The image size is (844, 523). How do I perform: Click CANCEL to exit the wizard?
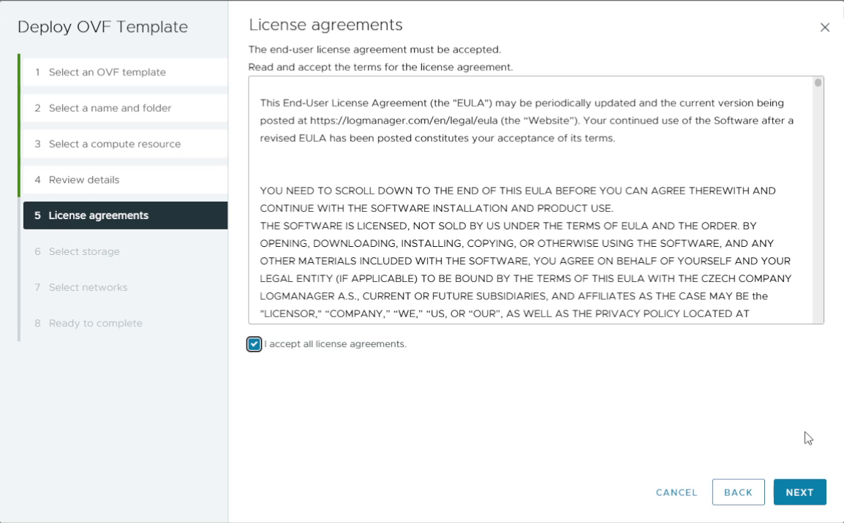pyautogui.click(x=676, y=492)
